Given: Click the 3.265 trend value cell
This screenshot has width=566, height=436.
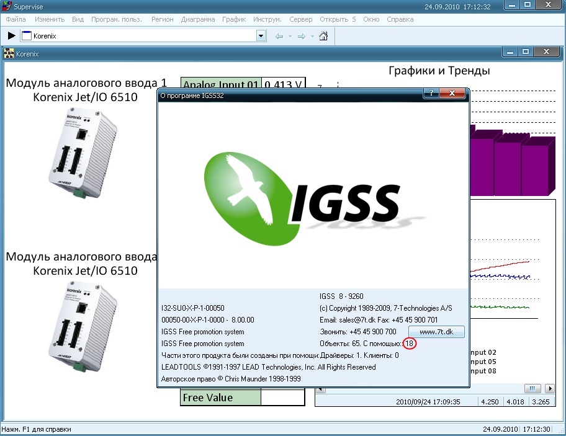Looking at the screenshot, I should pyautogui.click(x=541, y=402).
